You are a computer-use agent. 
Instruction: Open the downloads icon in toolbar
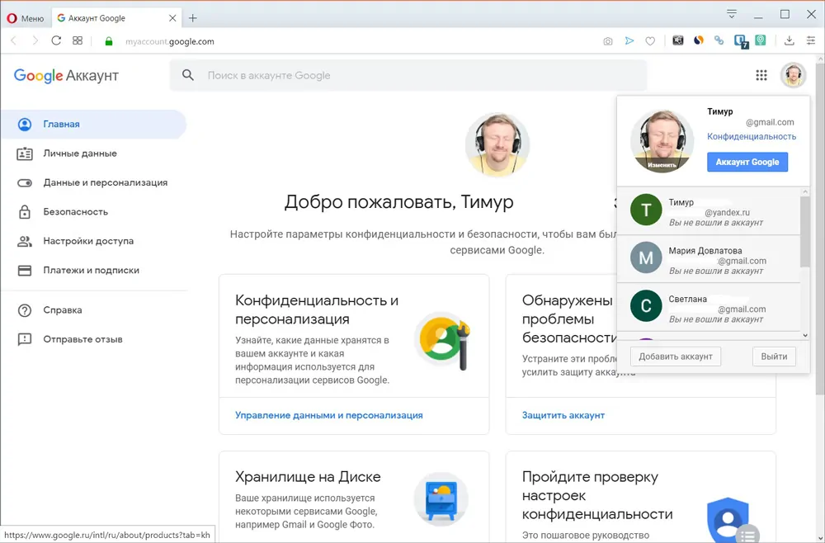(790, 40)
